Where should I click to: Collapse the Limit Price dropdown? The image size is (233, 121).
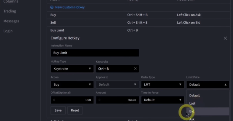(208, 85)
